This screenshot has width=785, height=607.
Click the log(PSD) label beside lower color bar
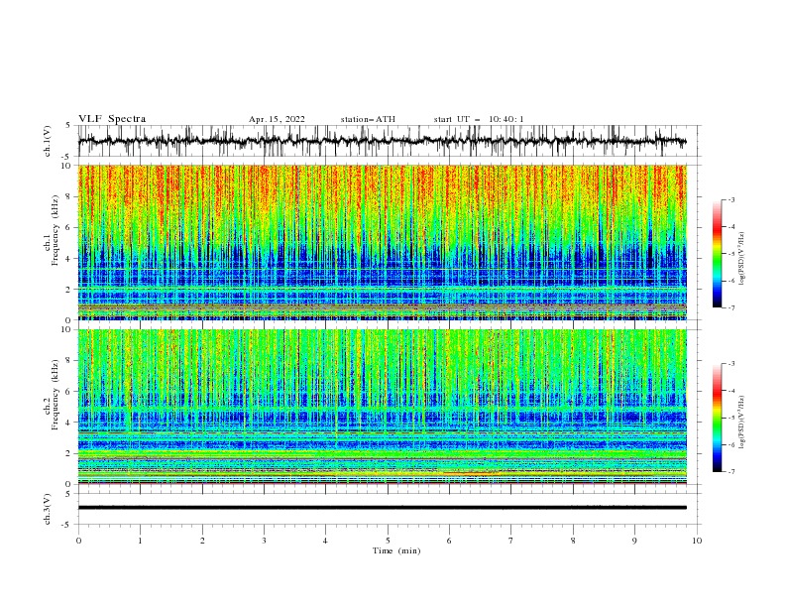pyautogui.click(x=742, y=423)
